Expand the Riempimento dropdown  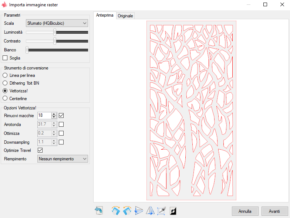(63, 159)
